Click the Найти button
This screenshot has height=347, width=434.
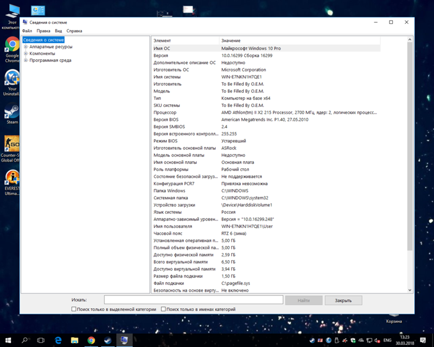pos(304,300)
